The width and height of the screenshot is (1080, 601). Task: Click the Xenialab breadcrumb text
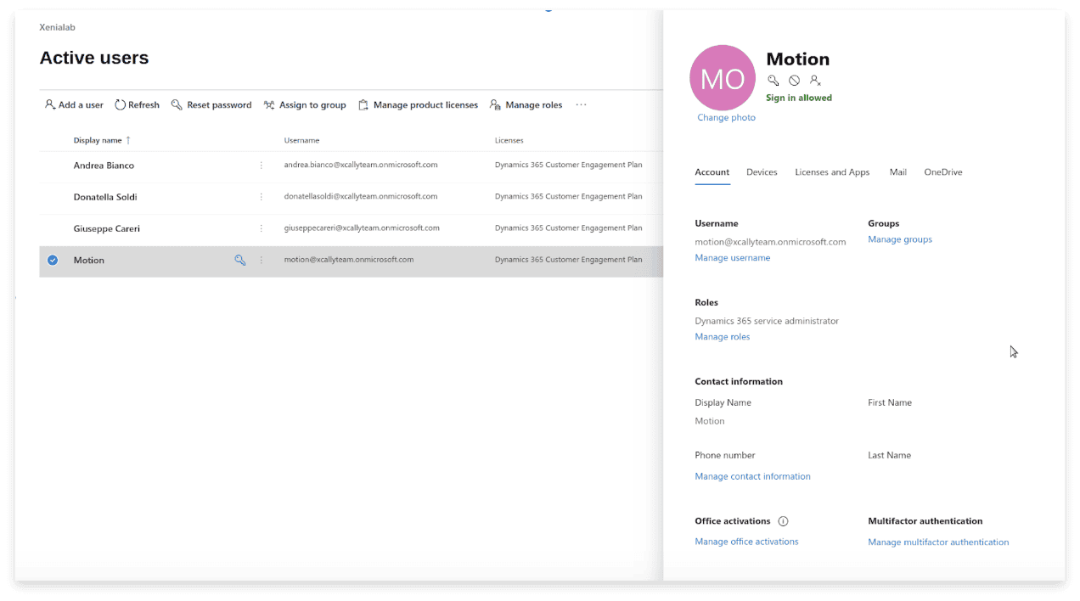58,27
